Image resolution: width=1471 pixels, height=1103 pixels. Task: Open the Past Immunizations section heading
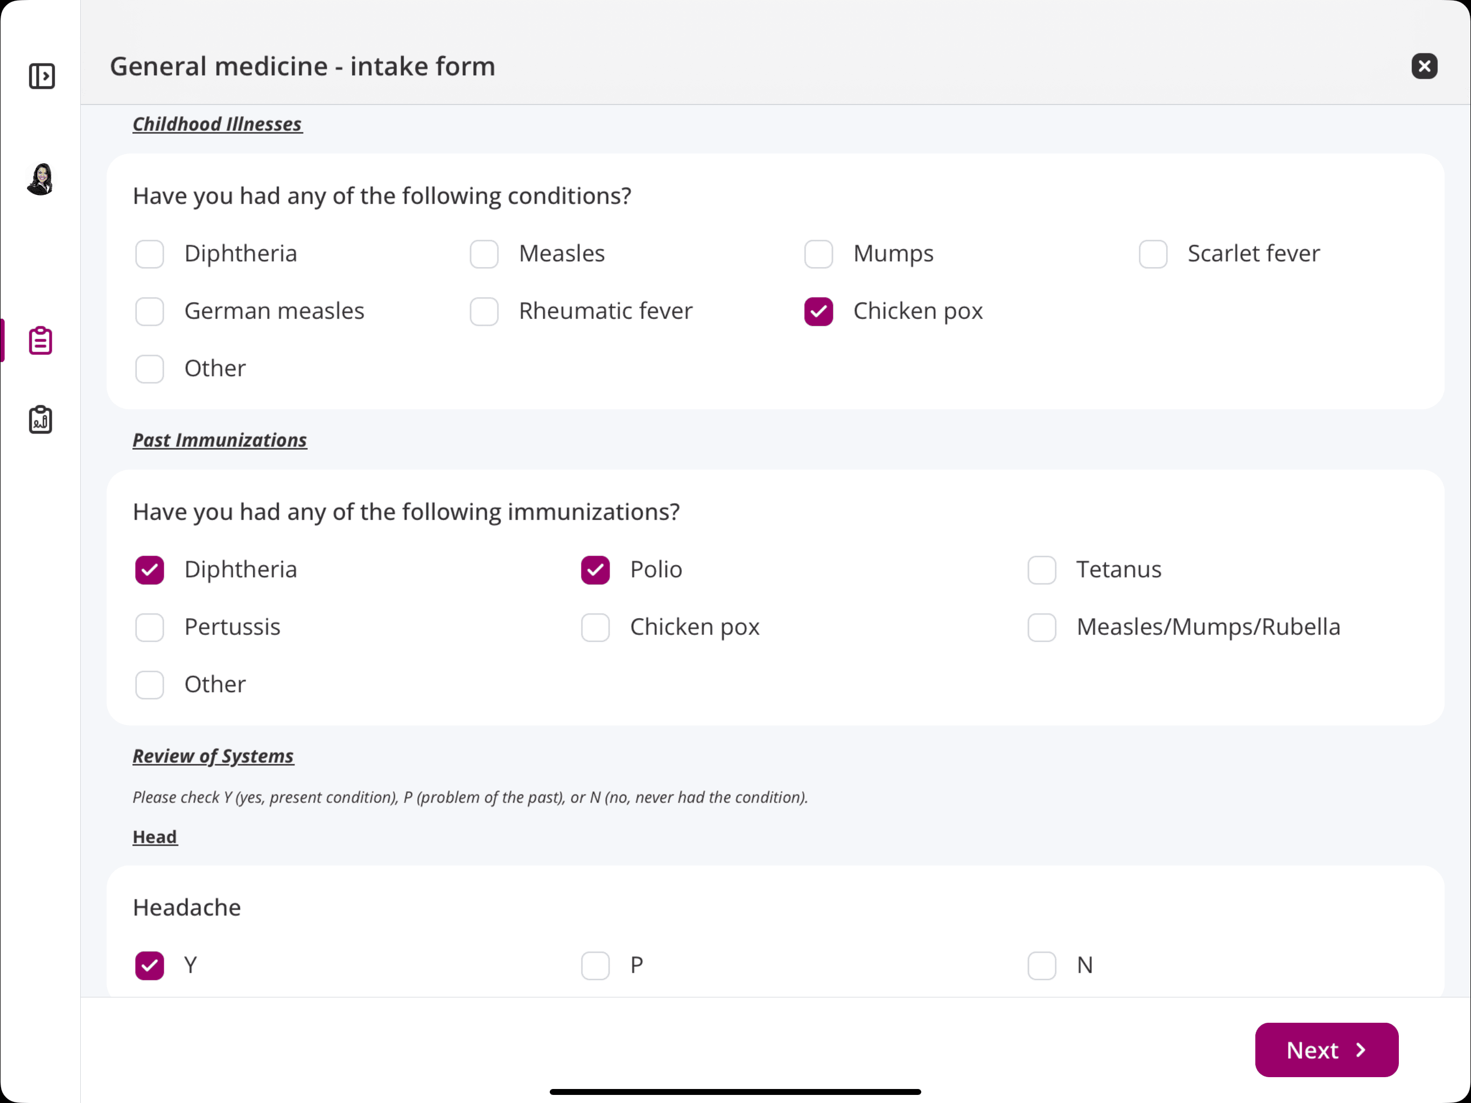click(x=220, y=439)
